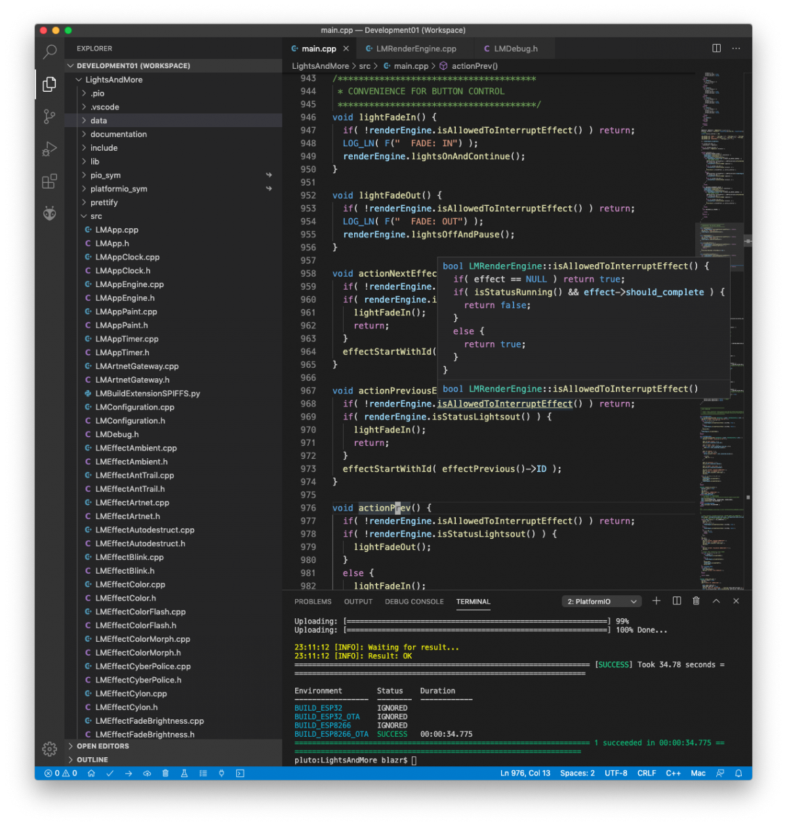Click the CRLF line ending indicator

pyautogui.click(x=646, y=774)
